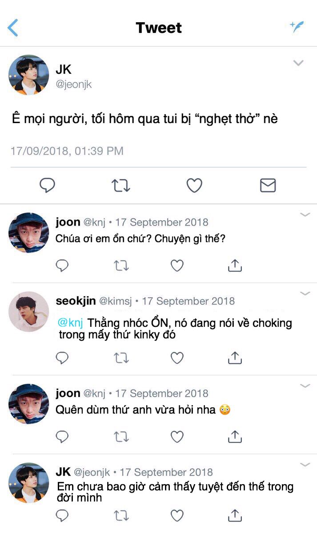Open JK's avatar on the main tweet
Screen dimensions: 317x533
pyautogui.click(x=29, y=75)
